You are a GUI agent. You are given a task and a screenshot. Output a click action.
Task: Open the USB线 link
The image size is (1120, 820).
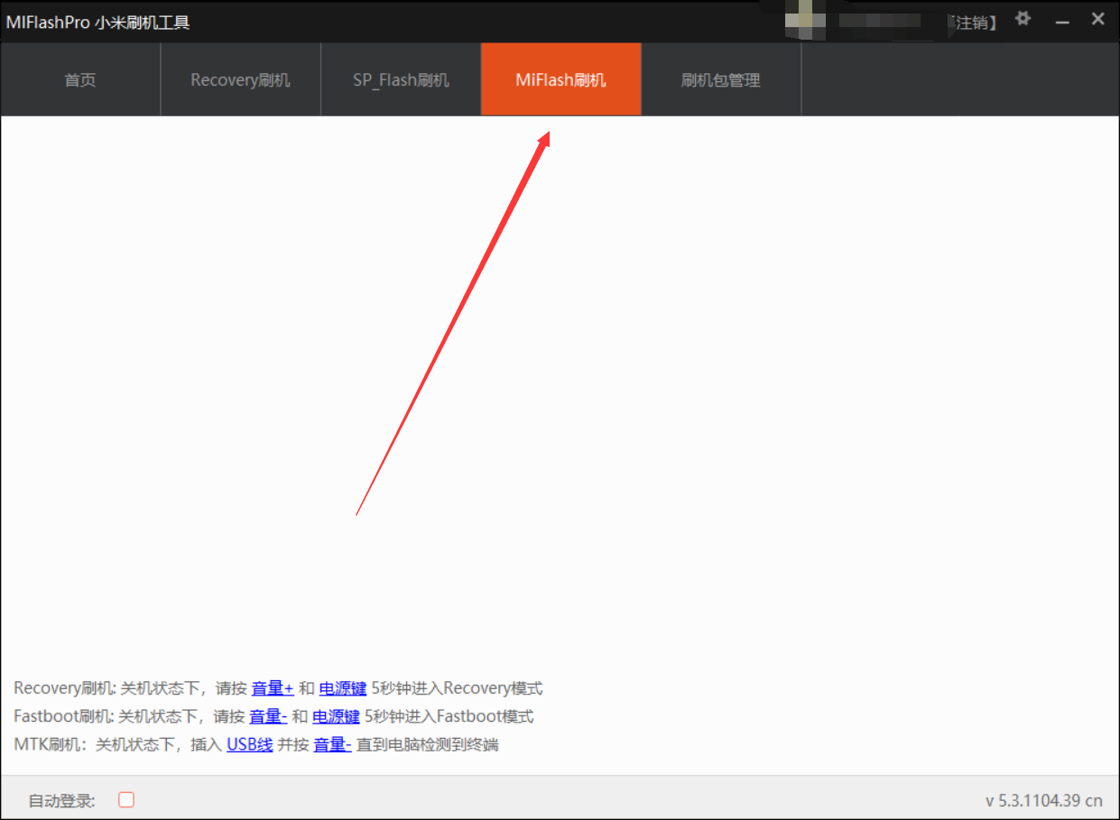[x=250, y=745]
